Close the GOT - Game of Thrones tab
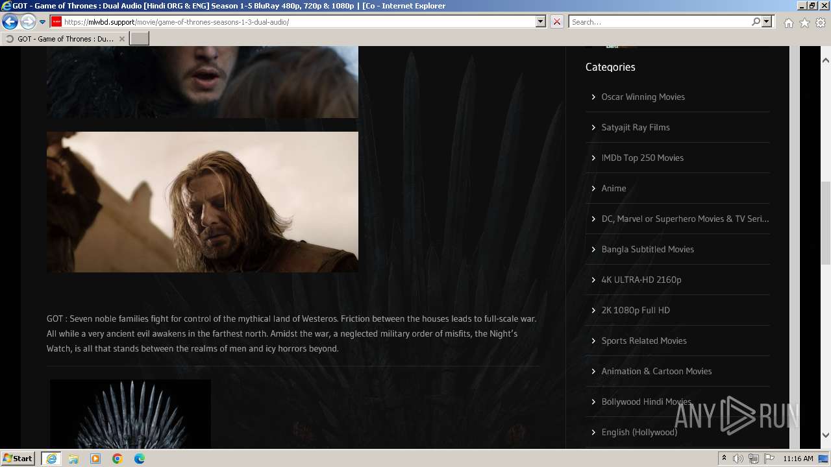This screenshot has width=831, height=467. coord(121,39)
